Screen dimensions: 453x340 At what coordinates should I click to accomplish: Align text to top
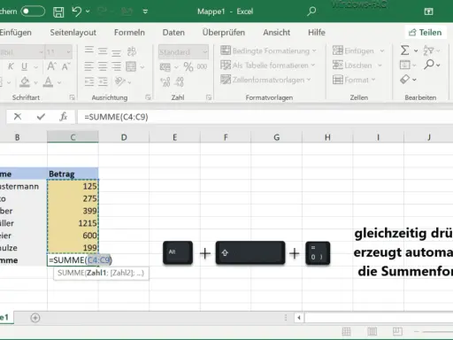pyautogui.click(x=89, y=50)
